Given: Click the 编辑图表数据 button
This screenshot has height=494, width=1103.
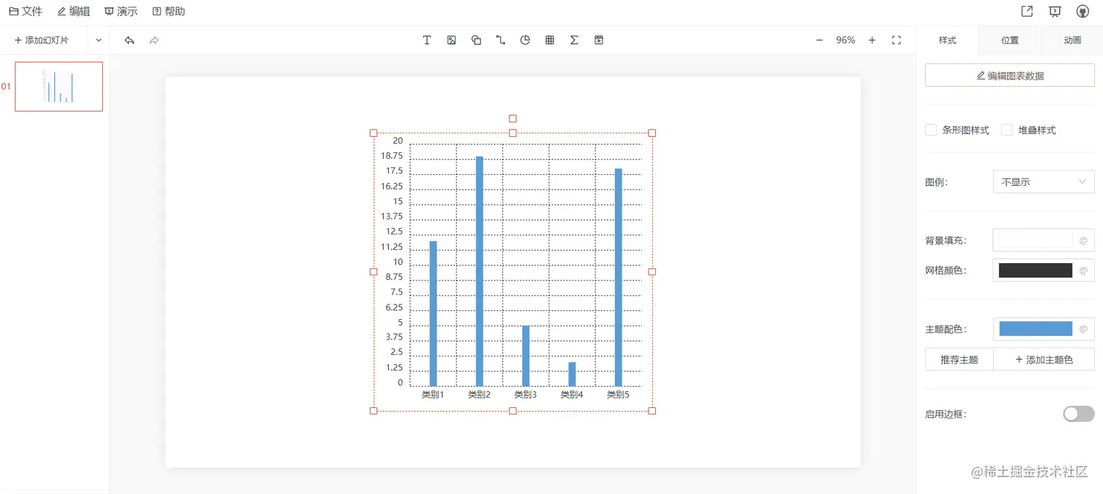Looking at the screenshot, I should pos(1010,75).
